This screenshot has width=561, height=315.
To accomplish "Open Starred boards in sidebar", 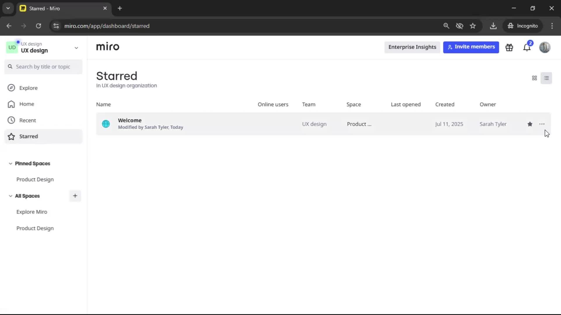I will [x=43, y=136].
